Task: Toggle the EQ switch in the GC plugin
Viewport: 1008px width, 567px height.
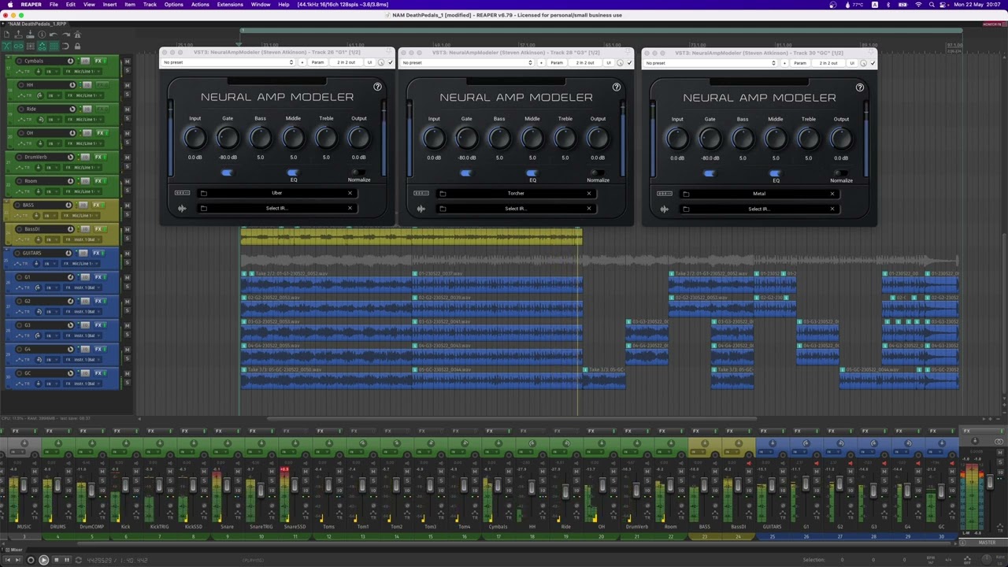Action: point(776,173)
